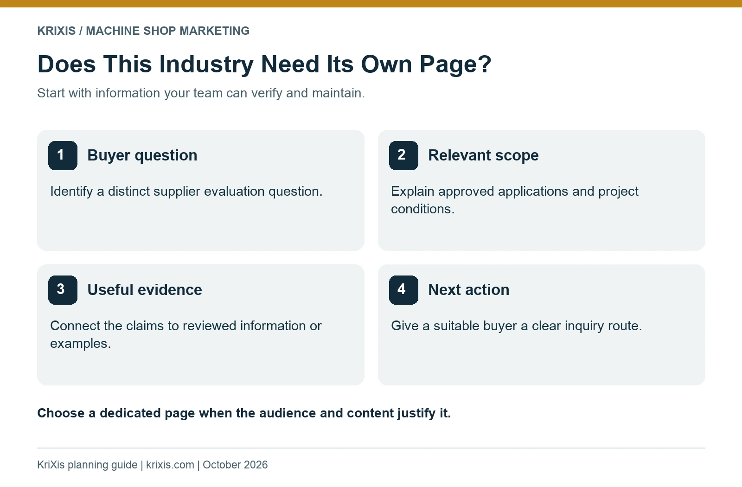742x487 pixels.
Task: Select the 'Next action' heading
Action: tap(468, 290)
